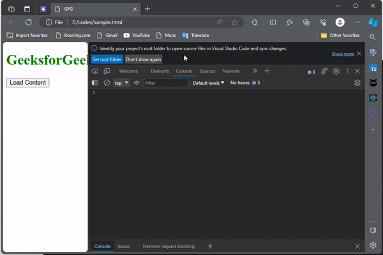Toggle the console sidebar panel
This screenshot has width=383, height=255.
[95, 83]
